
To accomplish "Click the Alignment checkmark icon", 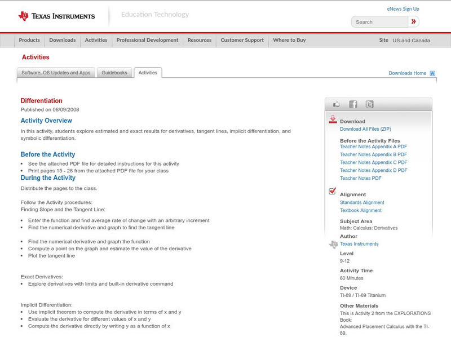I will [x=333, y=192].
